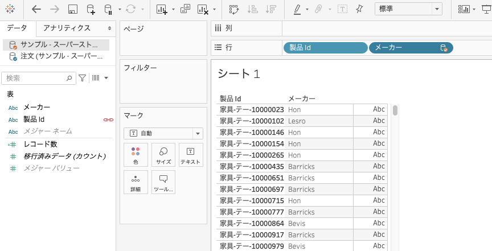
Task: Switch to the データ tab
Action: click(17, 28)
